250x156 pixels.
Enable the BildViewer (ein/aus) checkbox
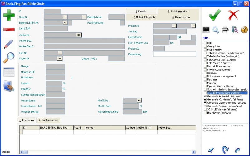tap(205, 112)
